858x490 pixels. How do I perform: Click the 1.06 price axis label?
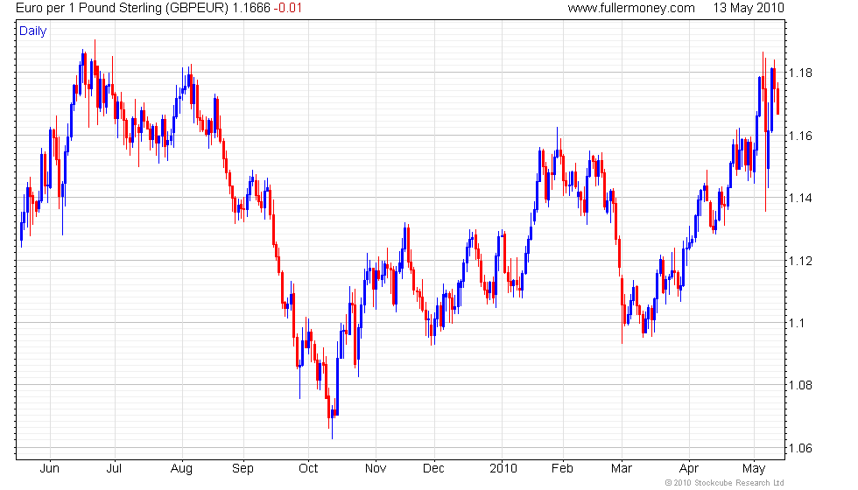point(800,448)
